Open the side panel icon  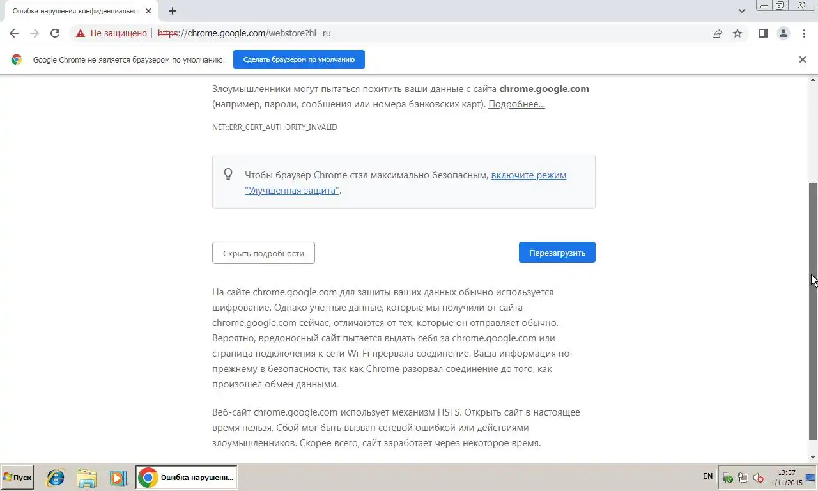pos(762,33)
